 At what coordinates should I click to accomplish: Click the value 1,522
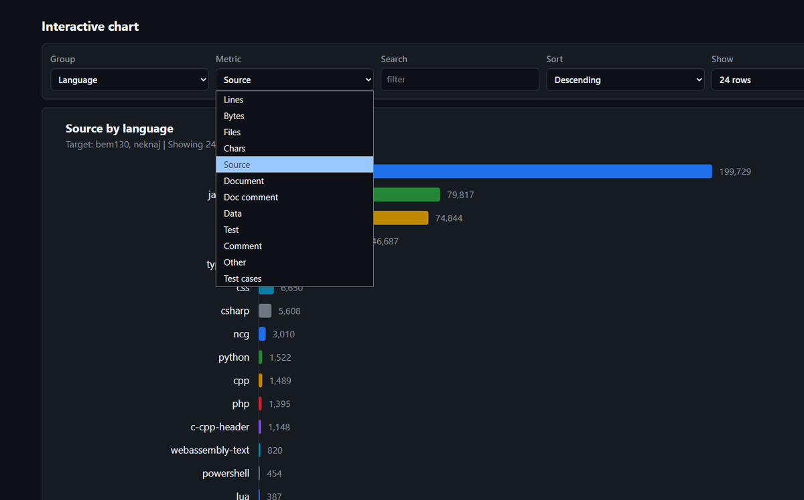pos(280,357)
